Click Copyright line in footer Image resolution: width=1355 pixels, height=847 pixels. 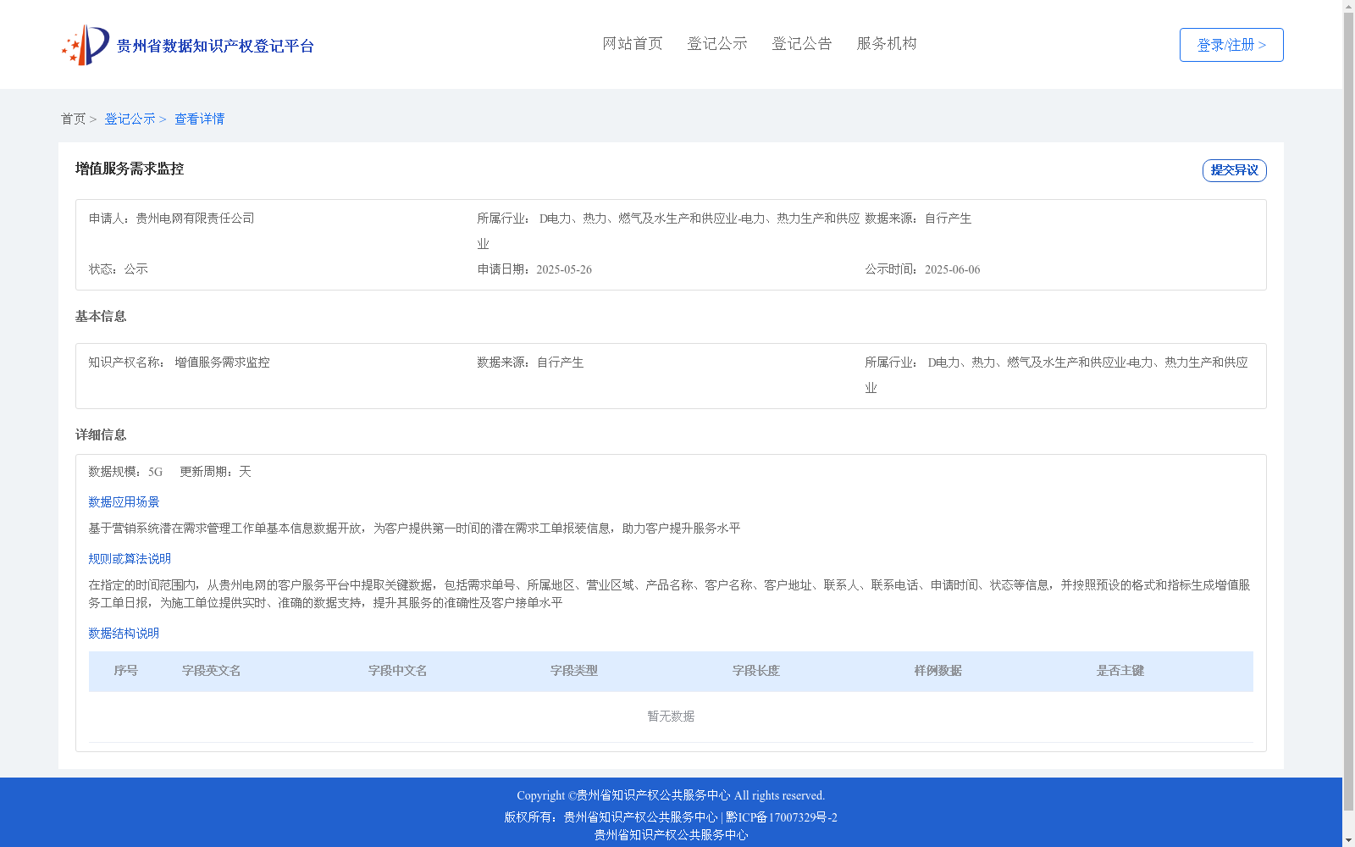671,795
